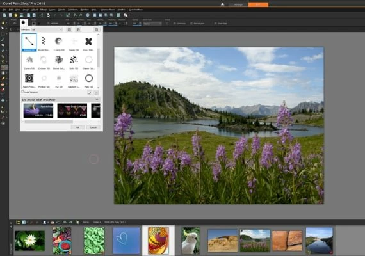
Task: Open the brush tip preview dropdown
Action: 24,23
